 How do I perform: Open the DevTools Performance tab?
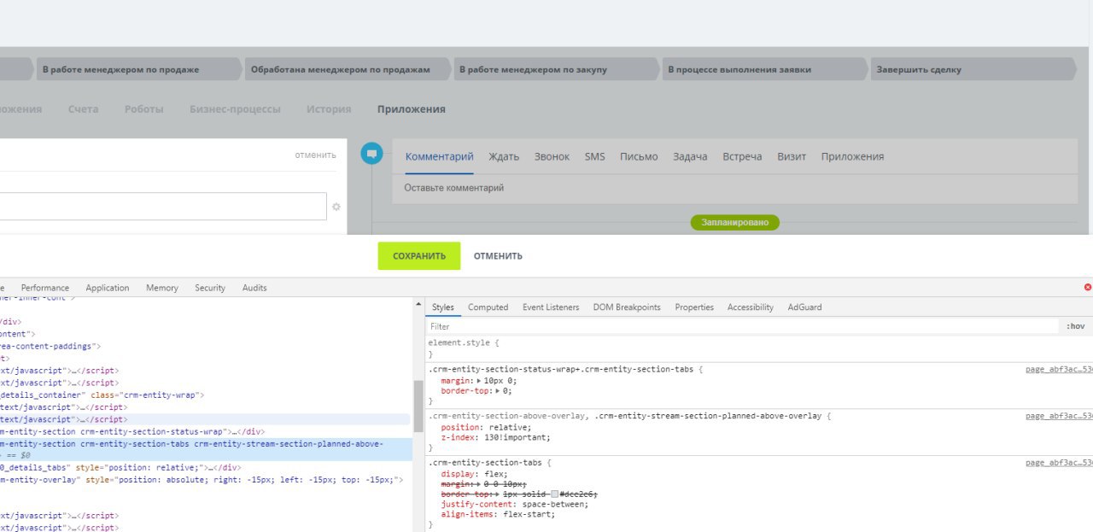[x=45, y=288]
